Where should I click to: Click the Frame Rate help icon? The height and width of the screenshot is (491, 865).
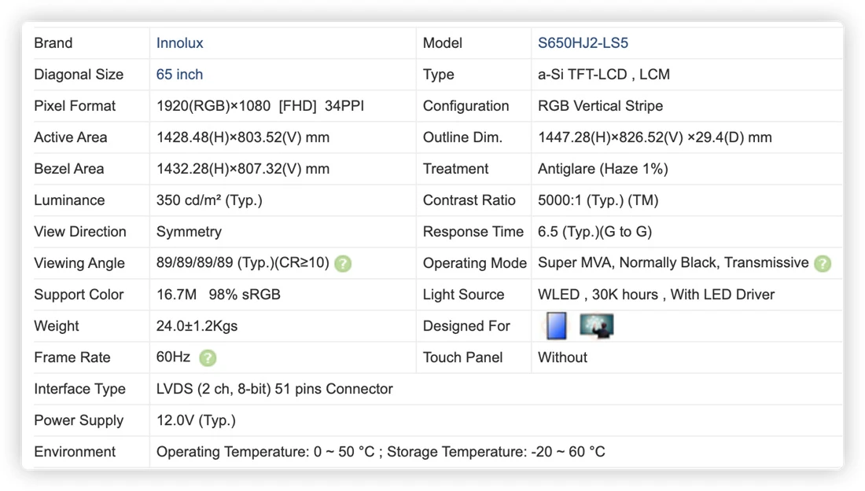[x=208, y=357]
